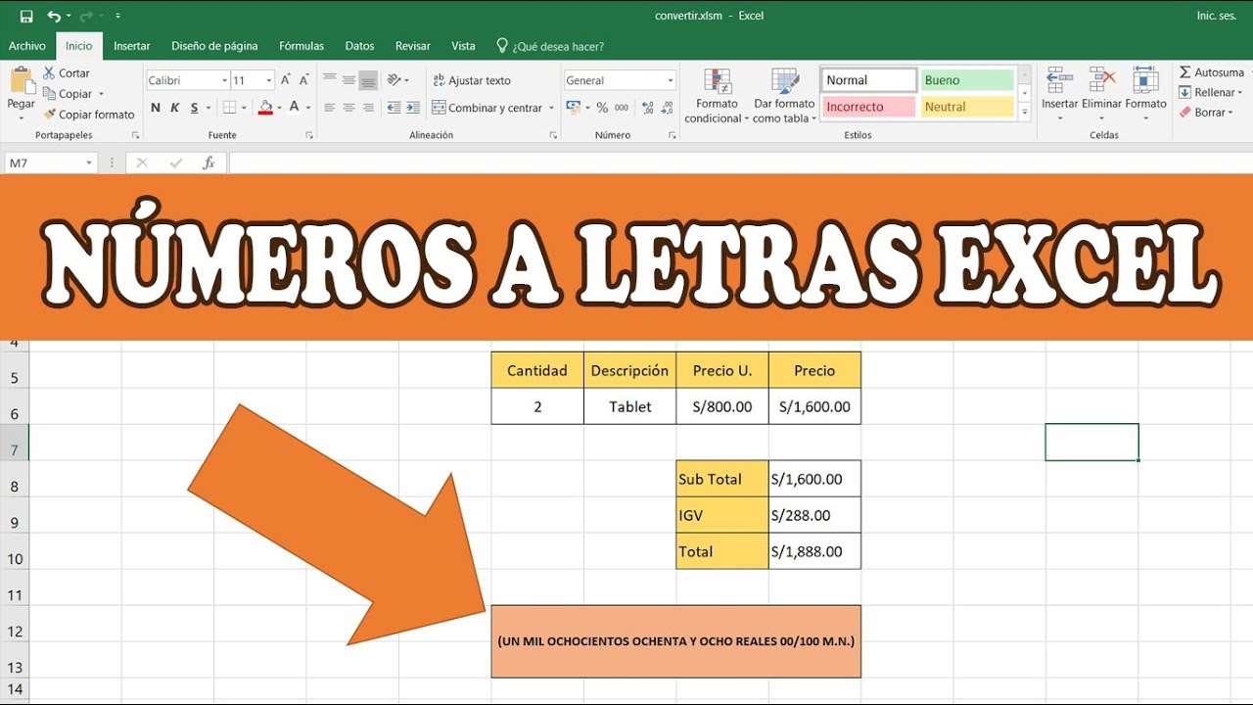Apply percent style format
Image resolution: width=1253 pixels, height=705 pixels.
(602, 108)
